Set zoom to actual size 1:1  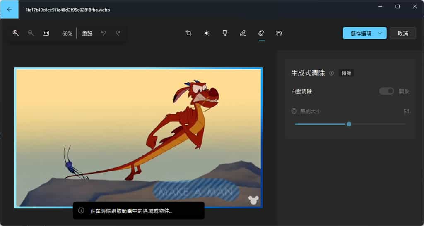click(x=46, y=33)
